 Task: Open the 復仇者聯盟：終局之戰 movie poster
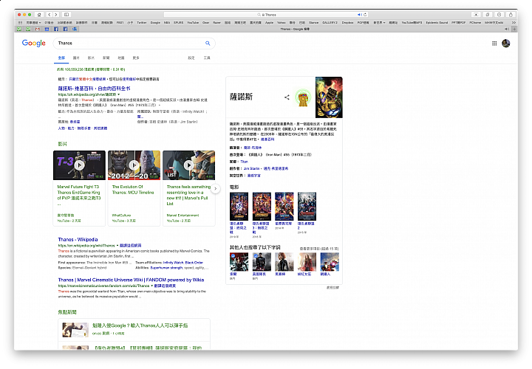click(239, 207)
